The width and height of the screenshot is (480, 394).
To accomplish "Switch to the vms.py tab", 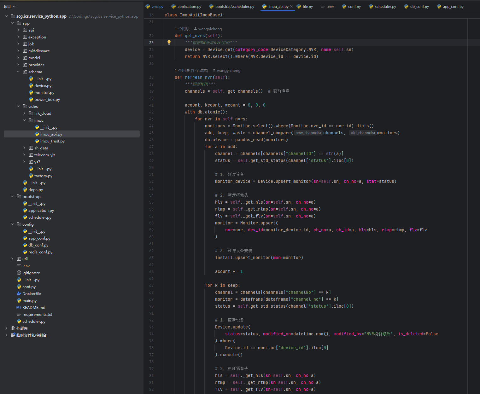I will (154, 6).
